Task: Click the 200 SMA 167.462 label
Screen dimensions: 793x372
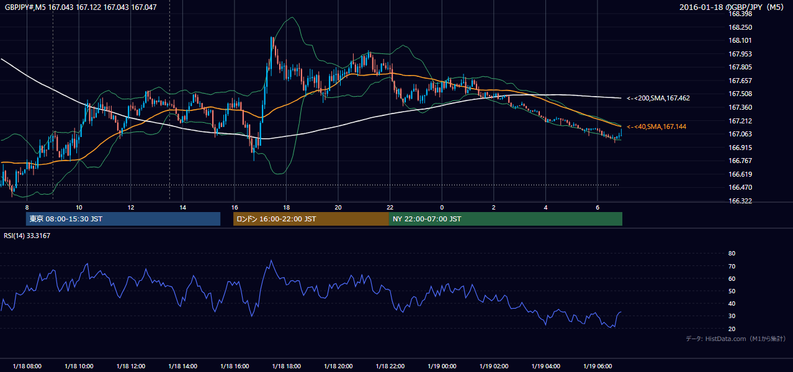Action: (x=658, y=98)
